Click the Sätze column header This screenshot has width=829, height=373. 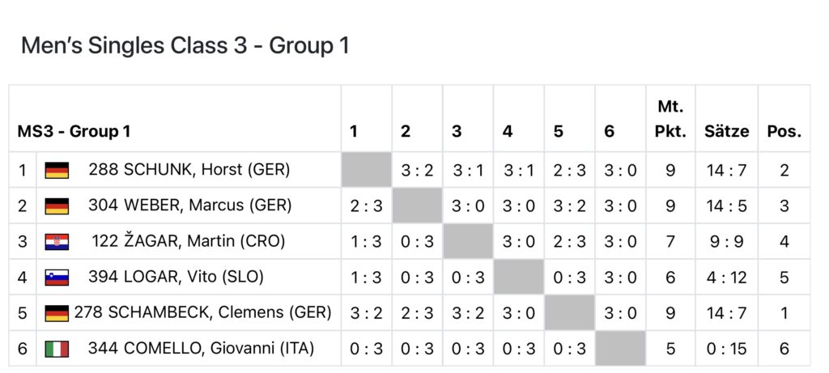point(726,131)
